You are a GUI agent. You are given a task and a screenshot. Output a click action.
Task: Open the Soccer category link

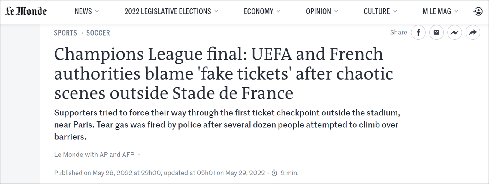tap(98, 33)
